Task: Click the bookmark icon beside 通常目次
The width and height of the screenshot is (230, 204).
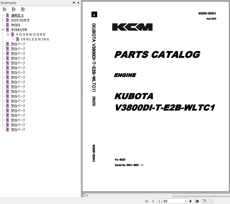Action: coord(7,16)
